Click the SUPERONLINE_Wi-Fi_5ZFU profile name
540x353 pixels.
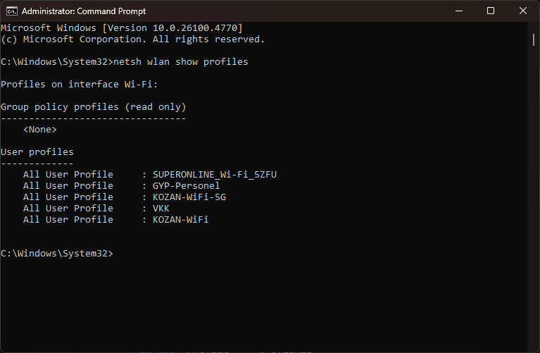tap(215, 174)
